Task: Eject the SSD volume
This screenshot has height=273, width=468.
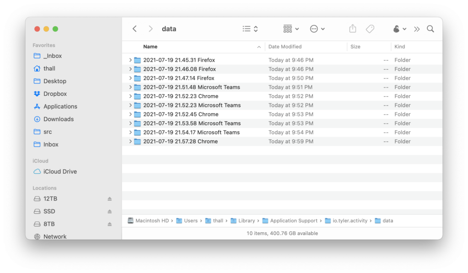Action: [x=110, y=211]
